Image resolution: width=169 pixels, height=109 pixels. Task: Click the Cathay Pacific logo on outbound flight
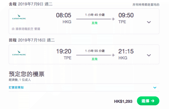(19, 17)
